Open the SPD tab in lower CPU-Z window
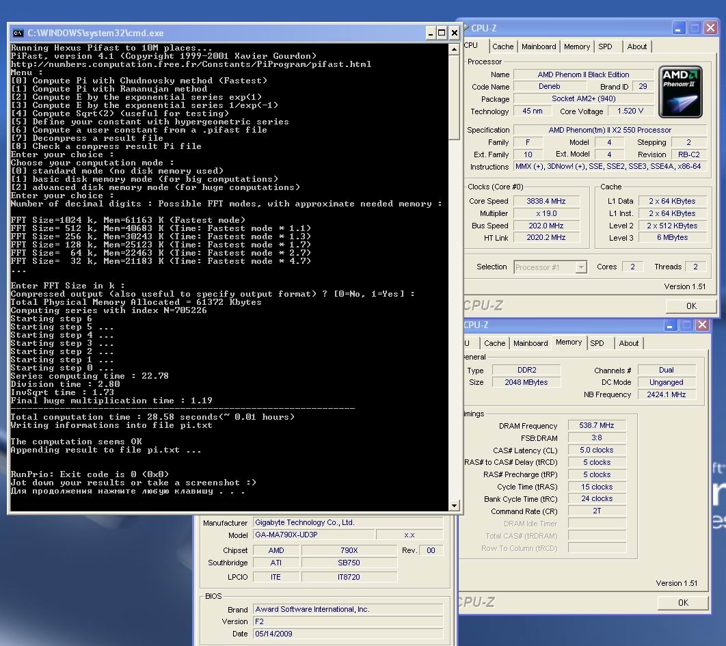This screenshot has height=646, width=726. coord(597,343)
